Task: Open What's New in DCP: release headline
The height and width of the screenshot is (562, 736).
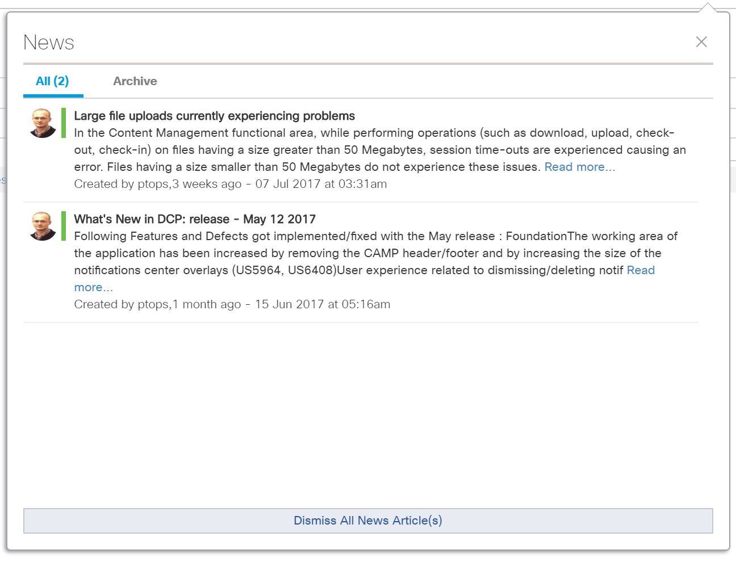Action: coord(195,219)
